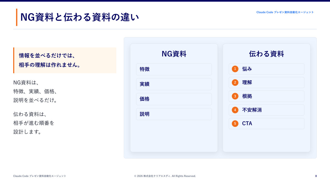Click the slide title NG資料と伝わる資料の違い
The height and width of the screenshot is (186, 330).
coord(80,17)
